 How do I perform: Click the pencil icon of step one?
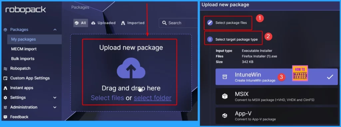210,23
